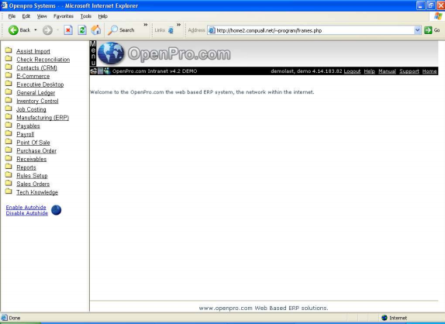Enable Autohide for the menu
The image size is (445, 324).
(26, 208)
